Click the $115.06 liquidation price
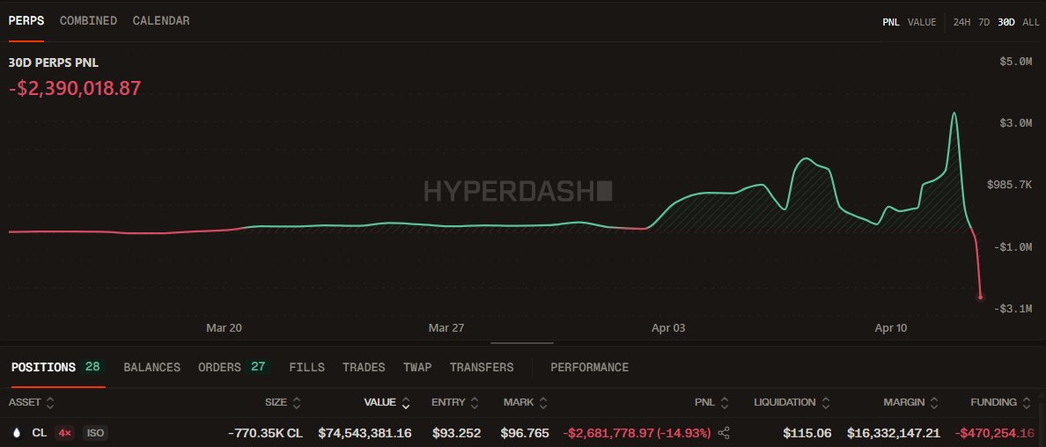 point(807,433)
